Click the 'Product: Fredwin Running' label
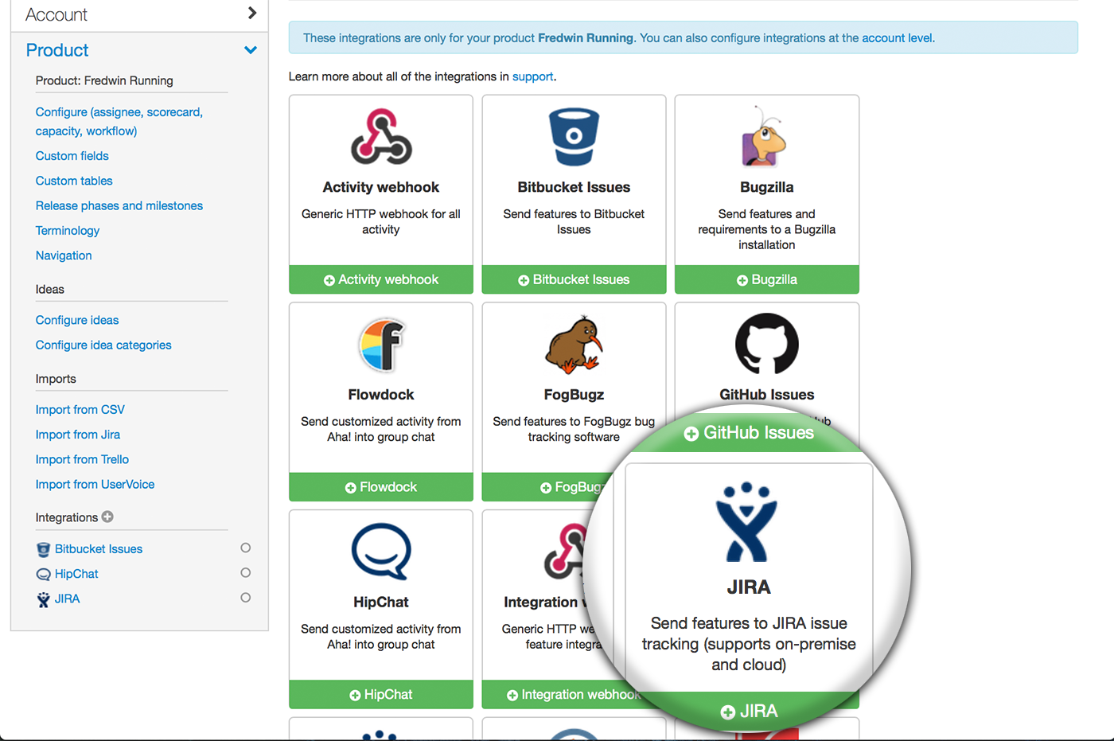1114x741 pixels. (104, 80)
